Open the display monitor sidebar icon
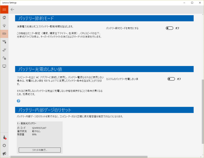Viewport: 204px width, 158px height. point(4,66)
